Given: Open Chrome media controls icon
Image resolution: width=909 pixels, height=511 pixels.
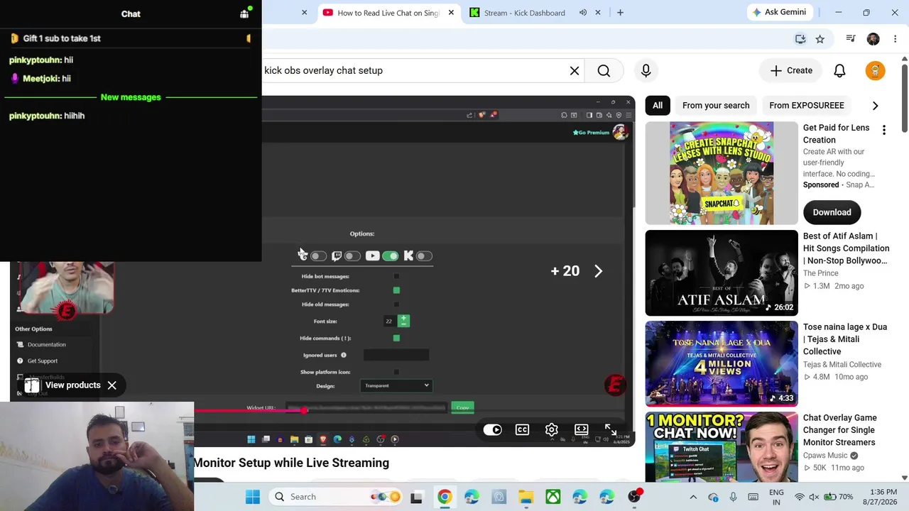Looking at the screenshot, I should tap(851, 39).
